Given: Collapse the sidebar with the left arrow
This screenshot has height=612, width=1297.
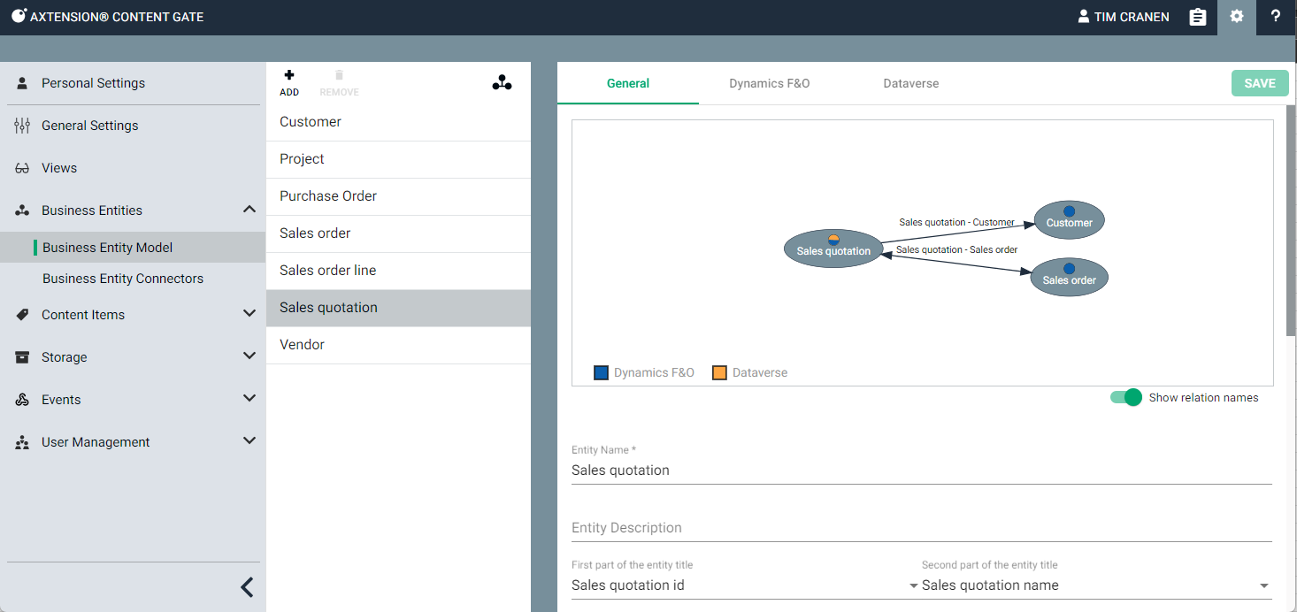Looking at the screenshot, I should [x=248, y=586].
